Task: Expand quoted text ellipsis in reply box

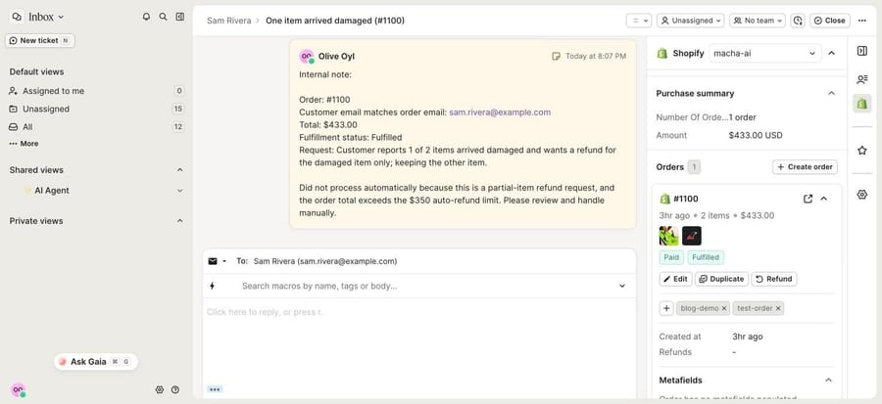Action: [x=215, y=389]
